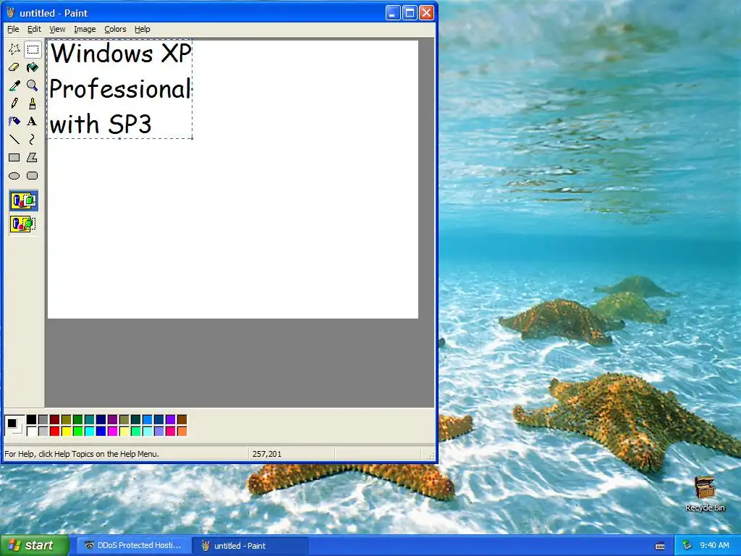This screenshot has width=741, height=556.
Task: Select the bright yellow palette swatch
Action: [66, 431]
